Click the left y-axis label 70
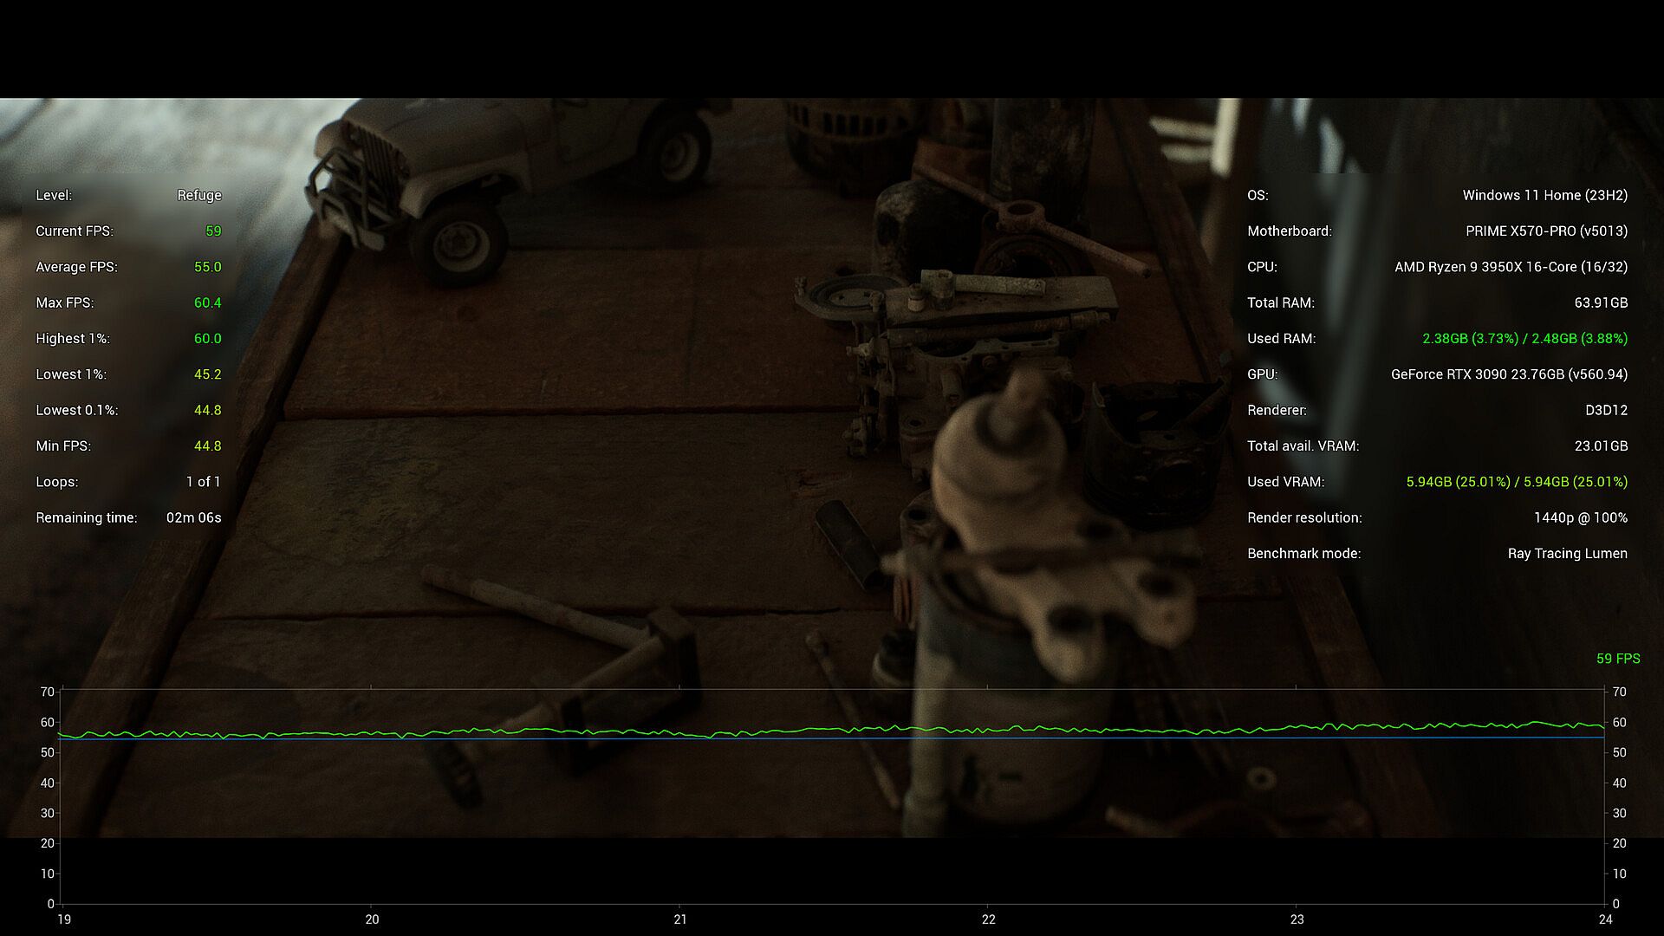 [x=47, y=692]
